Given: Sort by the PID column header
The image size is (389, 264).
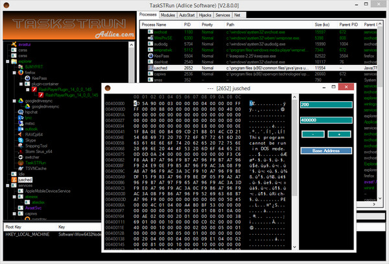Looking at the screenshot, I should coord(191,25).
